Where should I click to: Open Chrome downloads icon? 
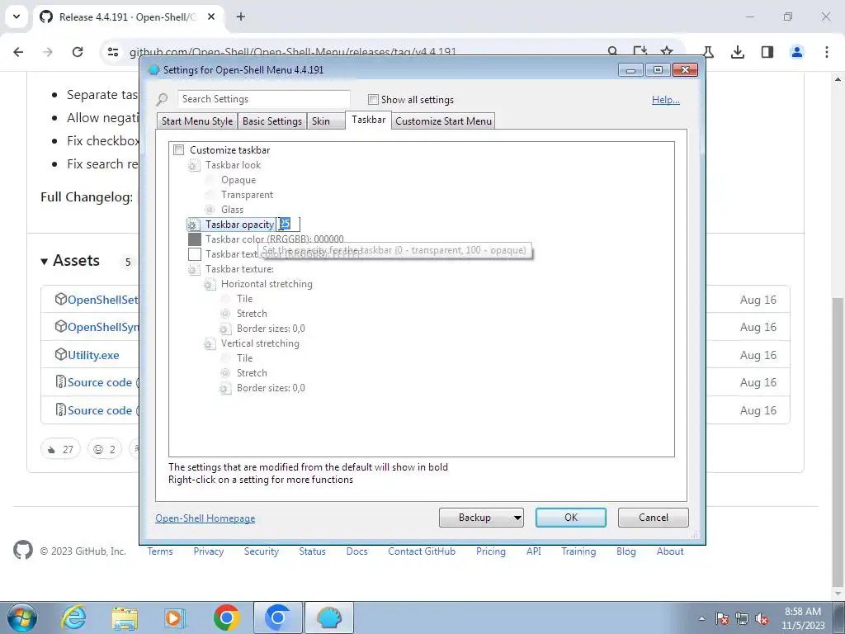738,52
